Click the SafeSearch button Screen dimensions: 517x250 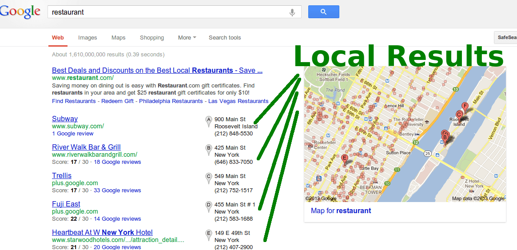(x=505, y=38)
